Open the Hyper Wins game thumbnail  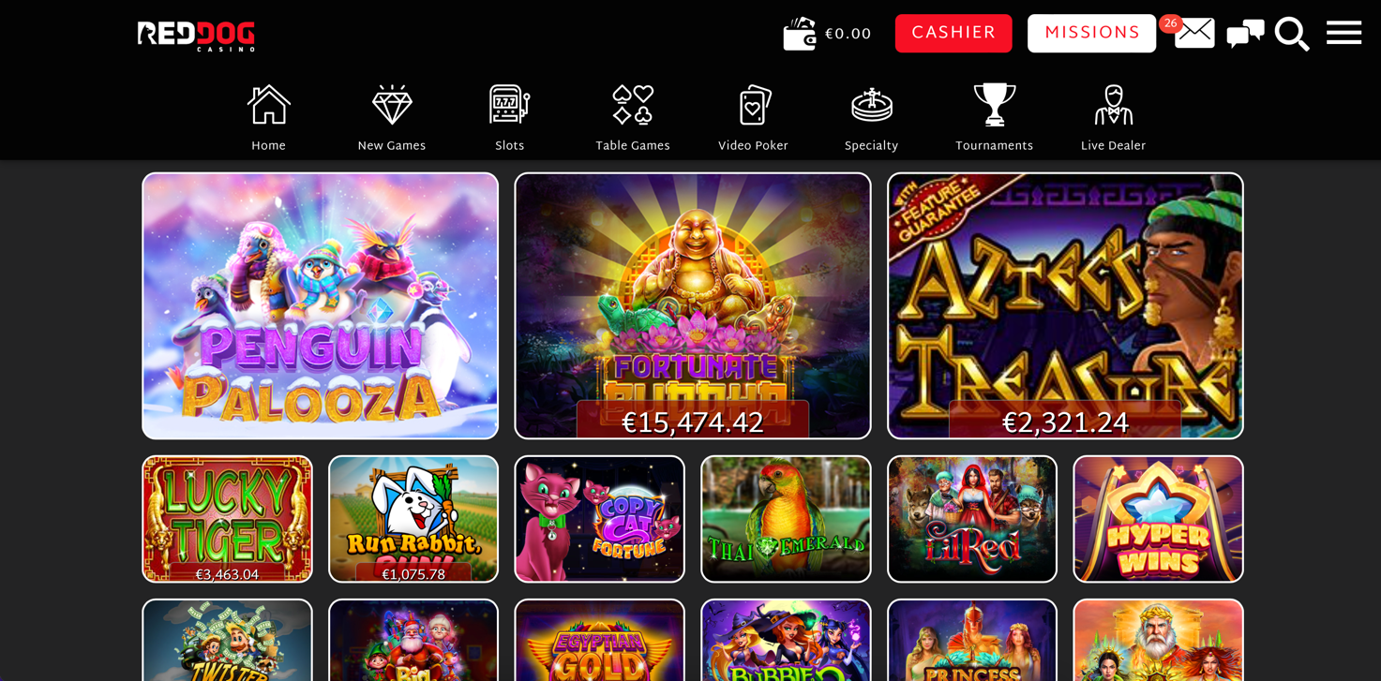click(1158, 519)
